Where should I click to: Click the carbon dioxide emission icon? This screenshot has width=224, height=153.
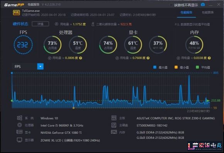93,24
